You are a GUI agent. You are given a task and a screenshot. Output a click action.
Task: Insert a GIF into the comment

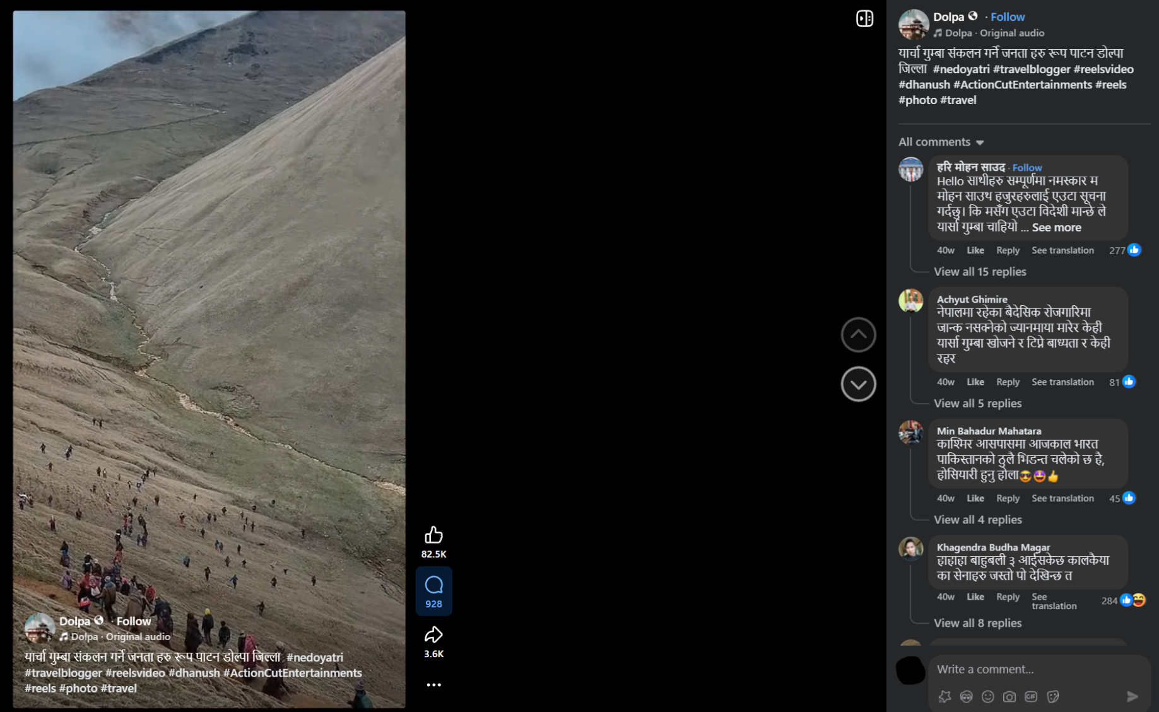pyautogui.click(x=1031, y=696)
